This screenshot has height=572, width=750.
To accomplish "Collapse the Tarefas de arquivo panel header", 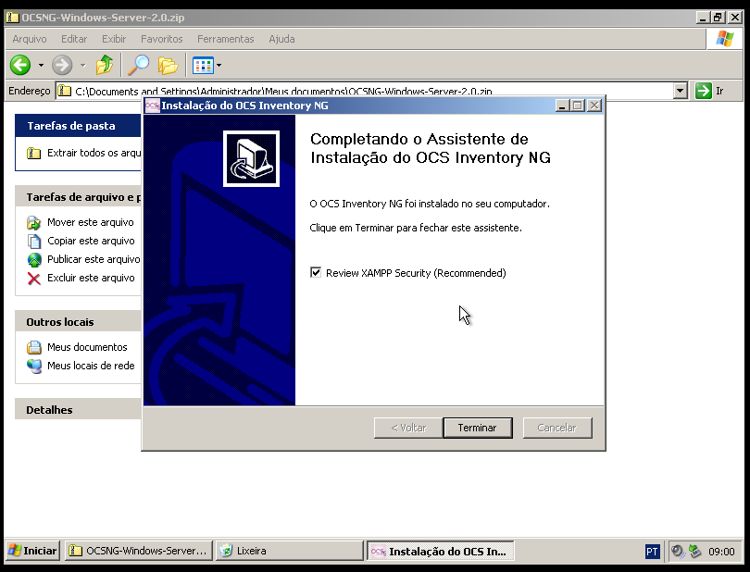I will point(79,197).
